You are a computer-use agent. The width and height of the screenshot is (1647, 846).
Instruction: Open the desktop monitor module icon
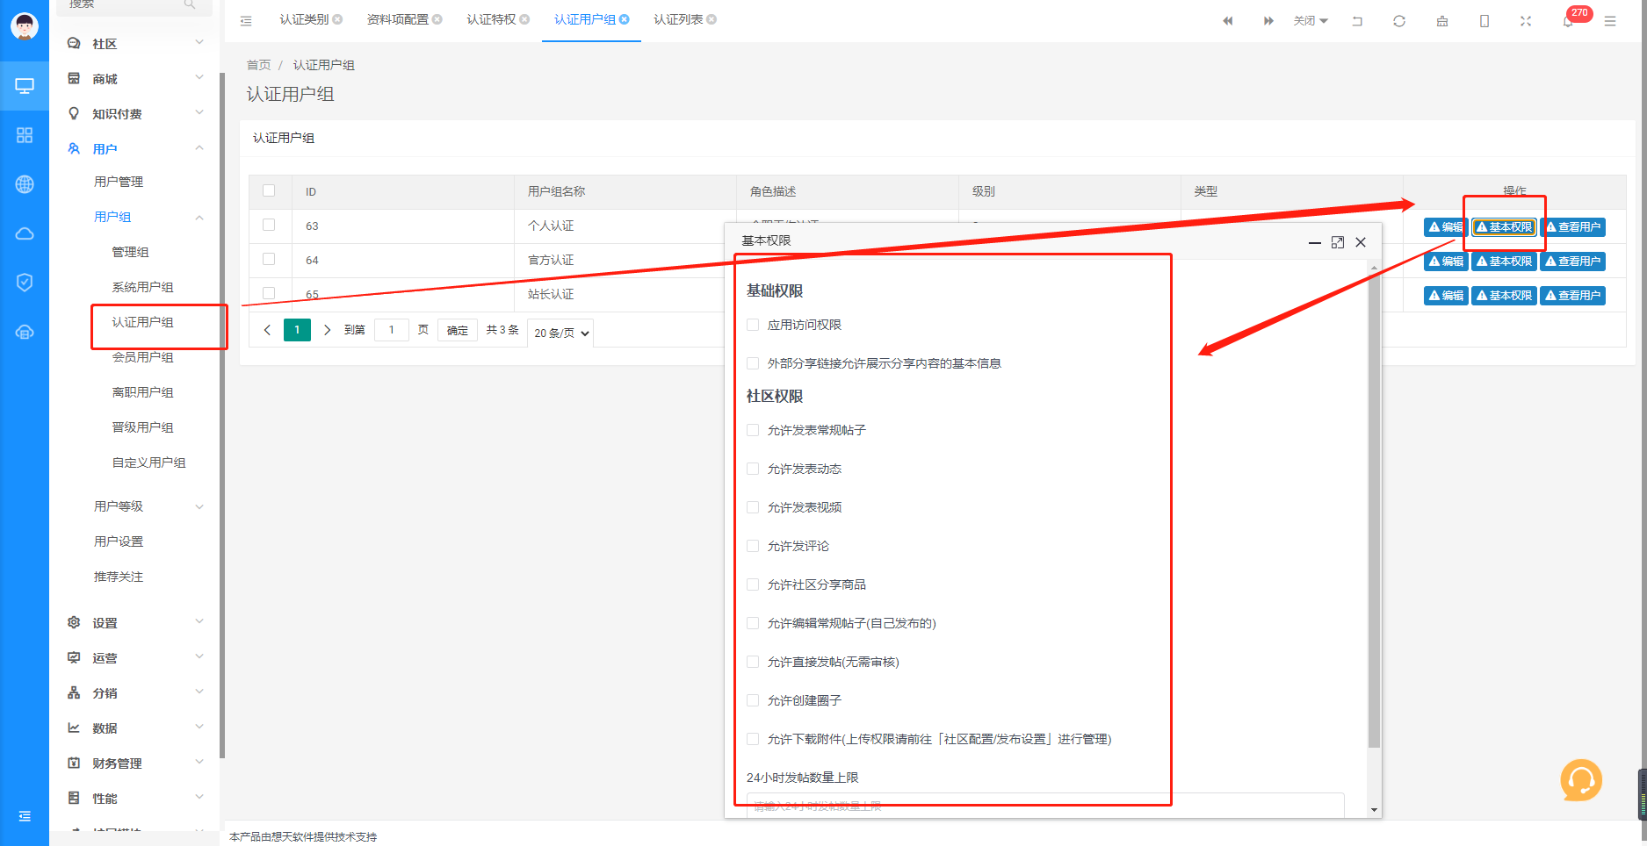(25, 86)
